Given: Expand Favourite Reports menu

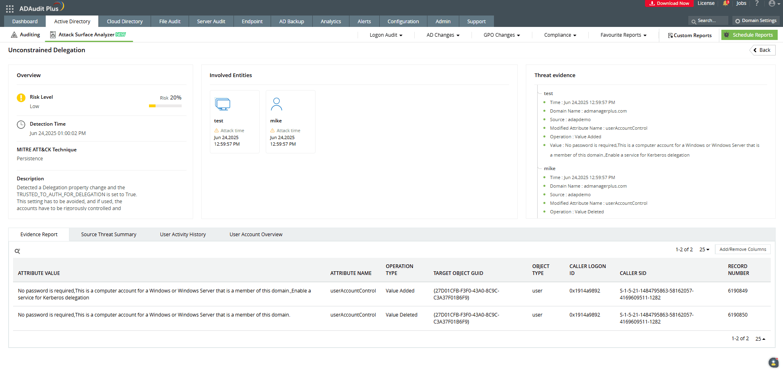Looking at the screenshot, I should pos(623,35).
